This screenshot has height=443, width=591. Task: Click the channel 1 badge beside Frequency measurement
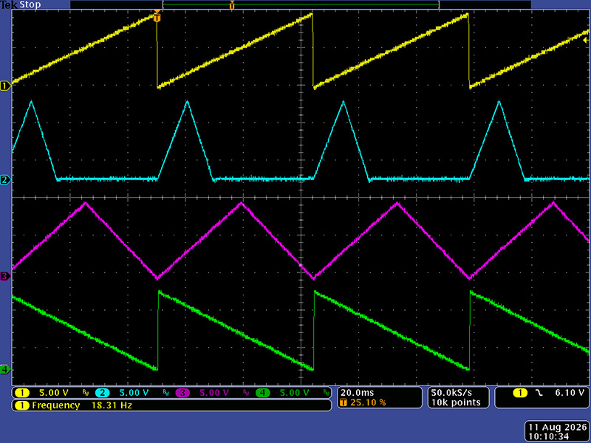click(x=22, y=405)
